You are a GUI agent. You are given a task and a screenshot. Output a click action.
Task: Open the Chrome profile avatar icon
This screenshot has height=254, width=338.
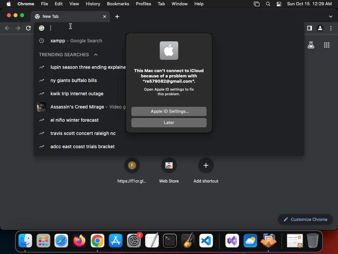[320, 28]
